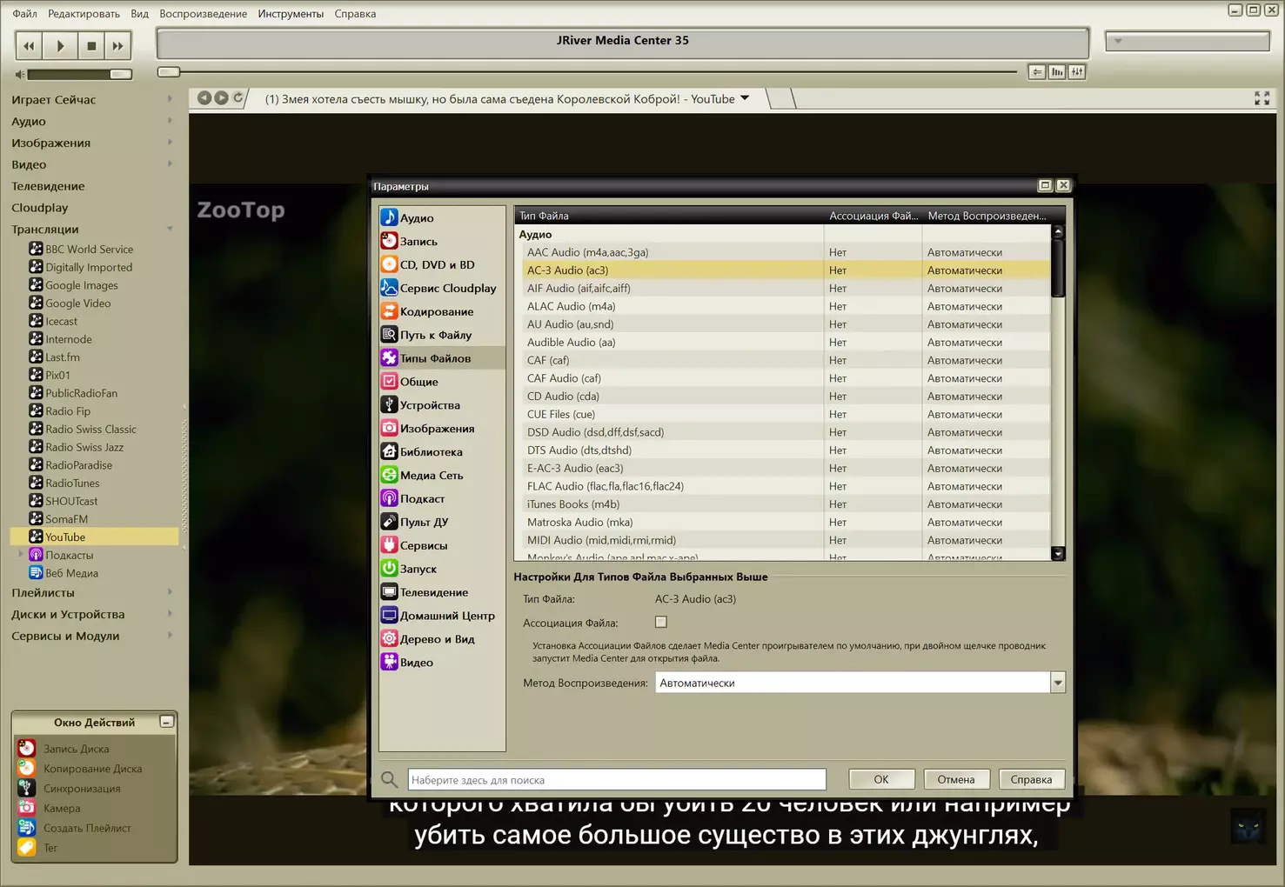Click the volume slider

tap(78, 75)
